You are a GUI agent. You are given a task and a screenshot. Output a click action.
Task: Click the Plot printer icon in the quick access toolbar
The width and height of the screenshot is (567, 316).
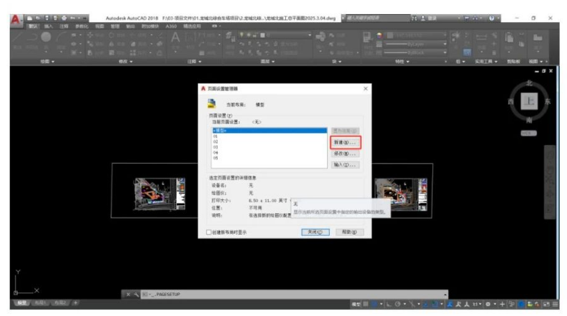click(64, 18)
